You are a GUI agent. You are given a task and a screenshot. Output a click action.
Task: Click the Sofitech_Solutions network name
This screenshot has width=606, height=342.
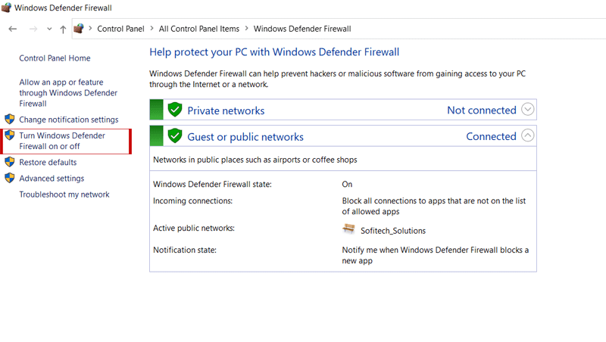[x=393, y=231]
